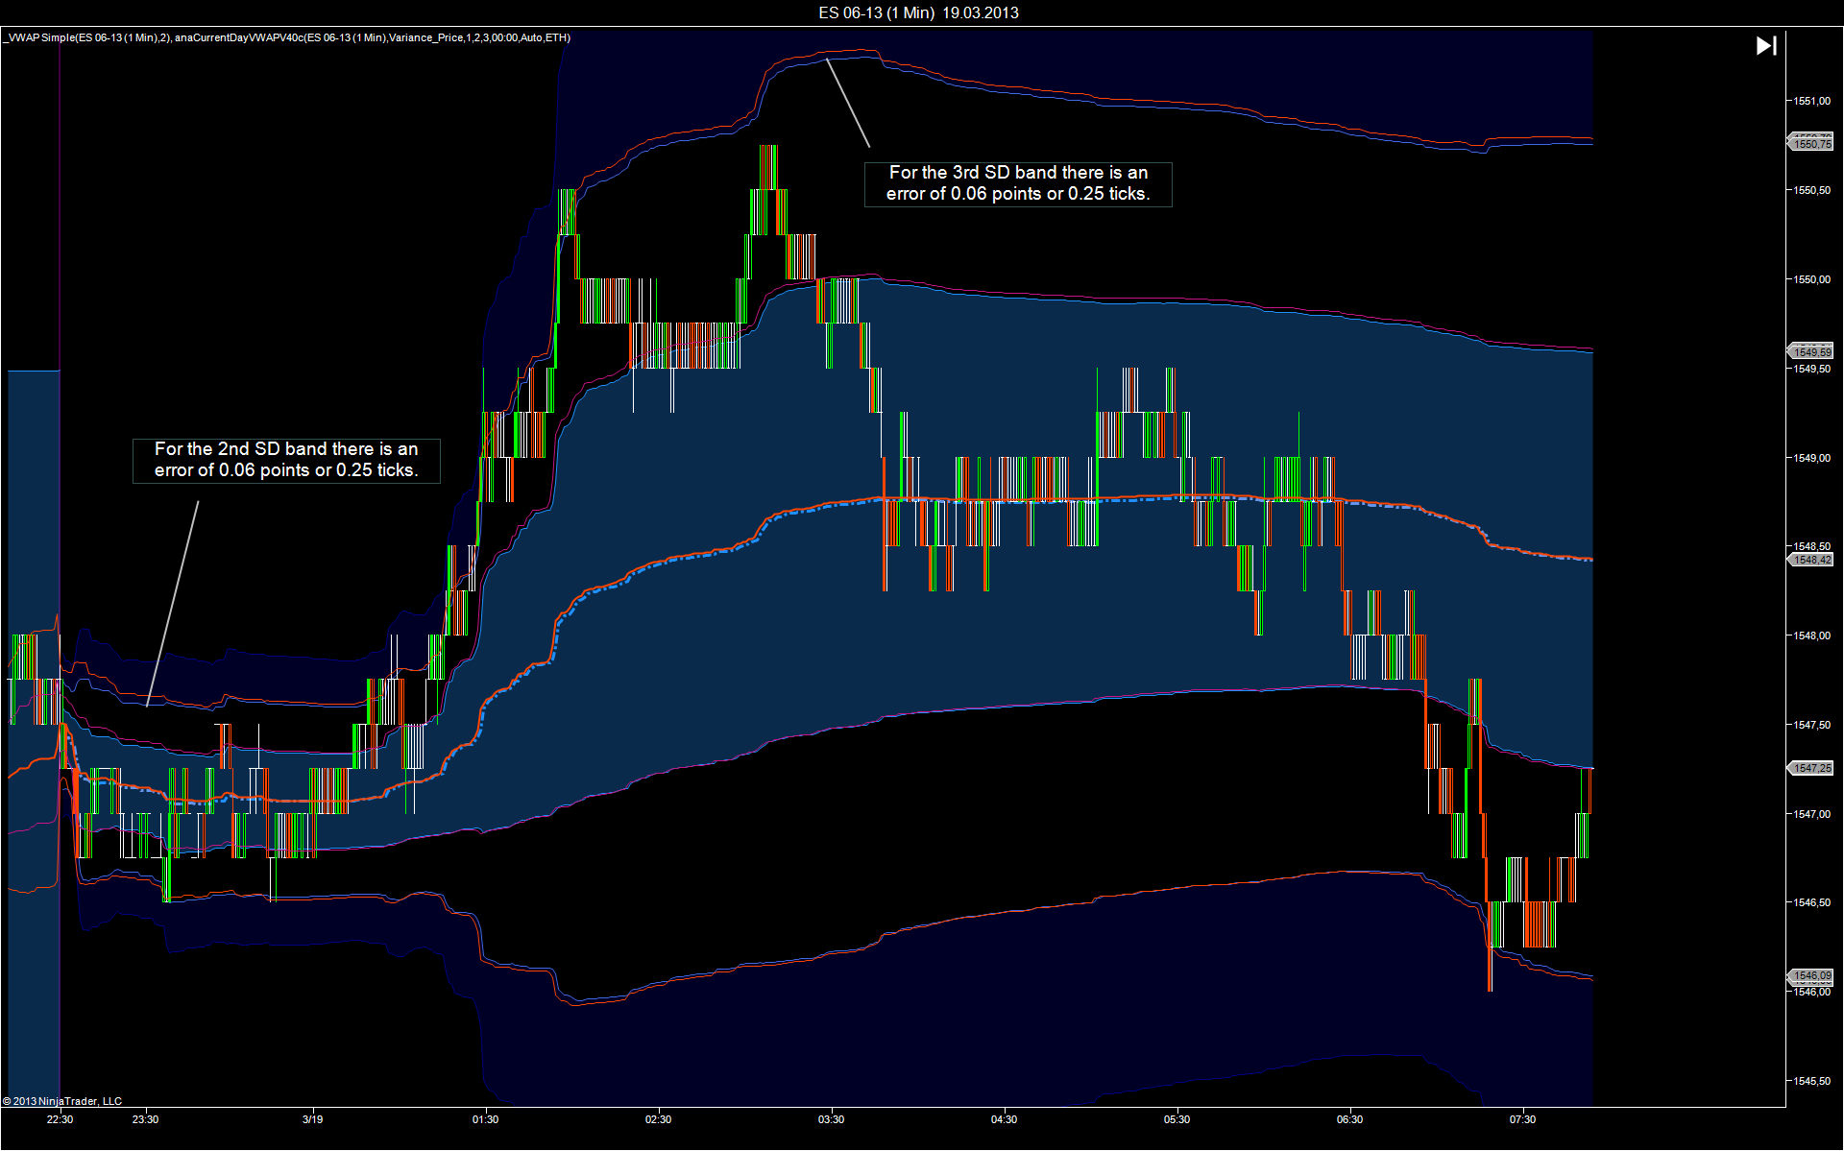Image resolution: width=1844 pixels, height=1151 pixels.
Task: Click the 1549,59 price marker tag
Action: (1810, 352)
